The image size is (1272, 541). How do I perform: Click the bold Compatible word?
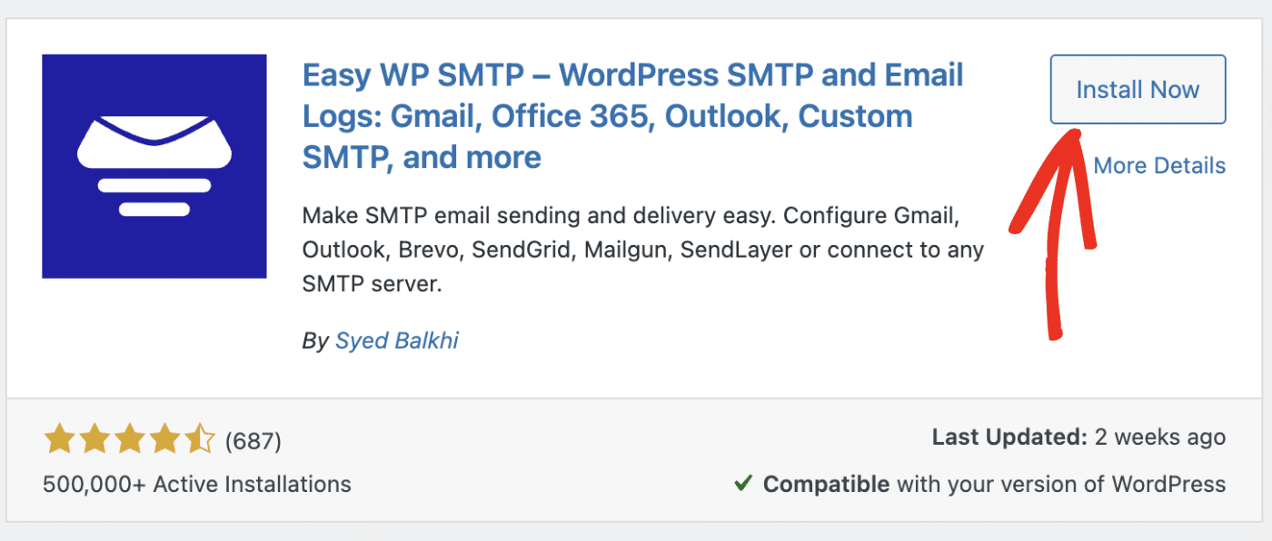[x=825, y=484]
